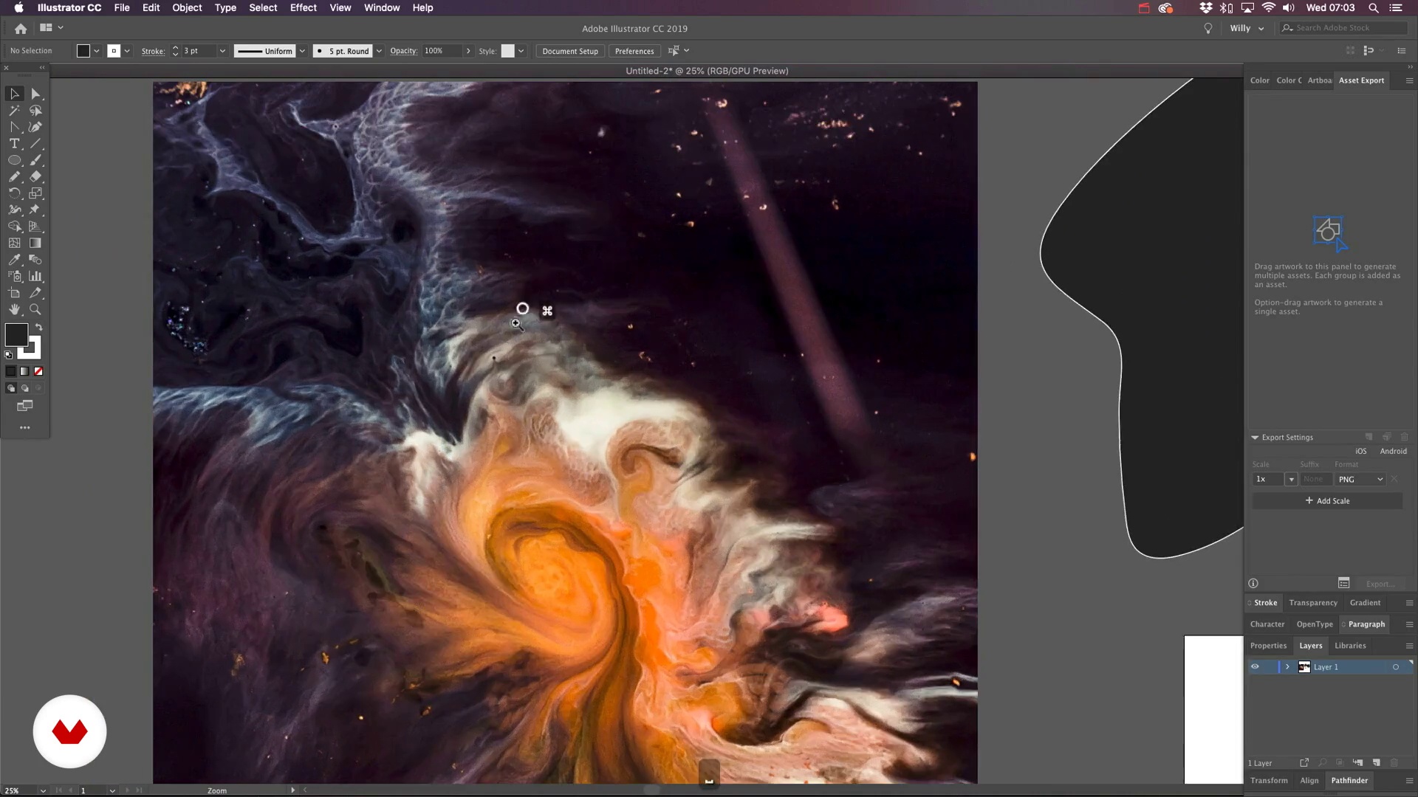Collapse Export Settings section
The width and height of the screenshot is (1418, 797).
(1255, 438)
